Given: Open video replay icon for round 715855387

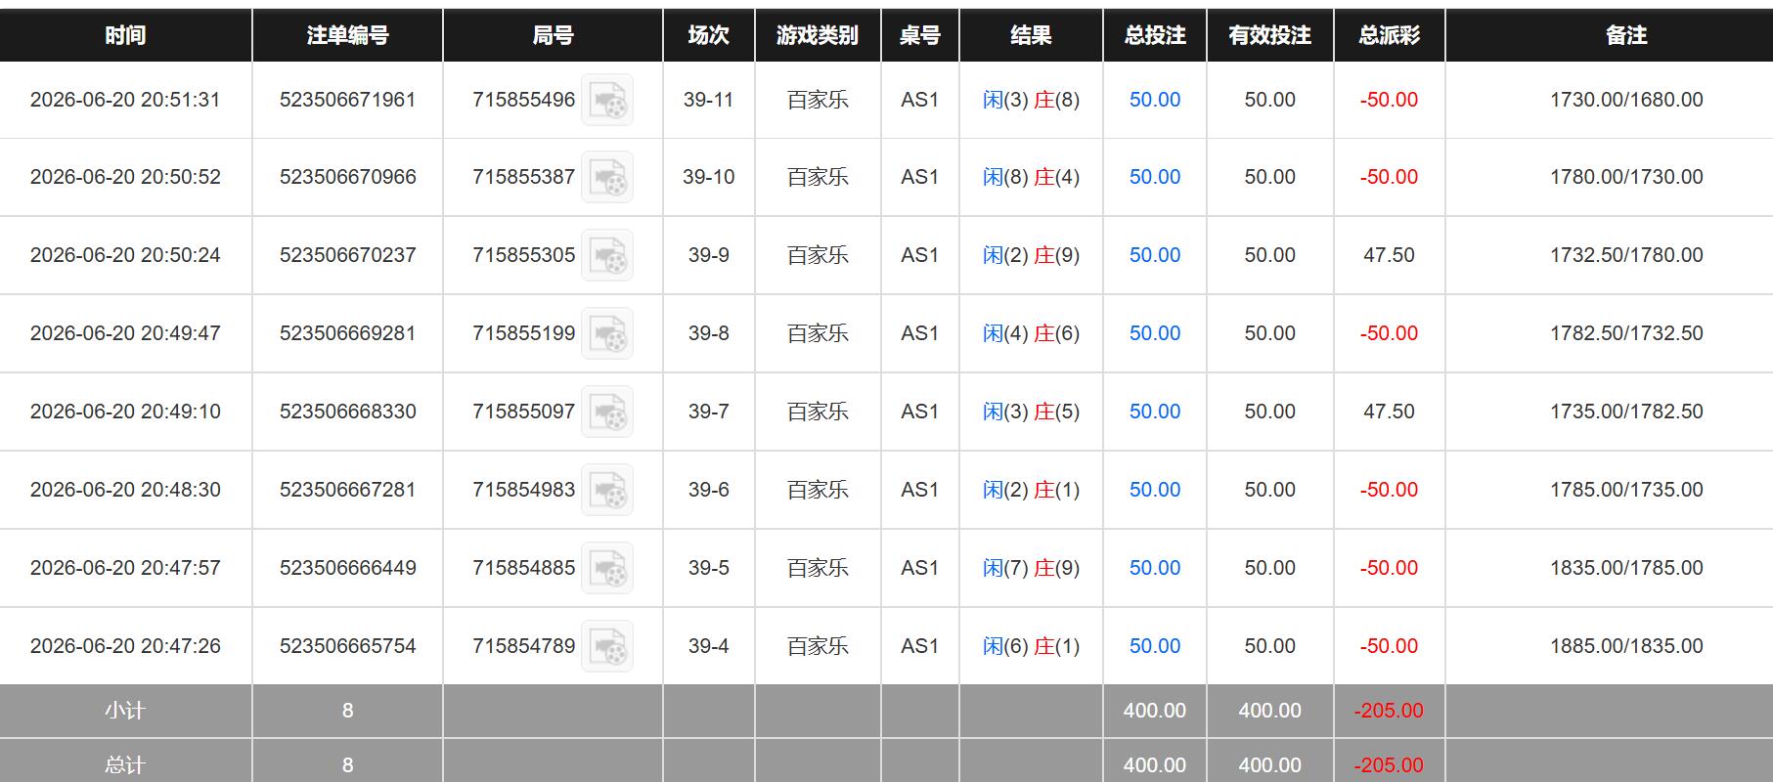Looking at the screenshot, I should tap(607, 177).
